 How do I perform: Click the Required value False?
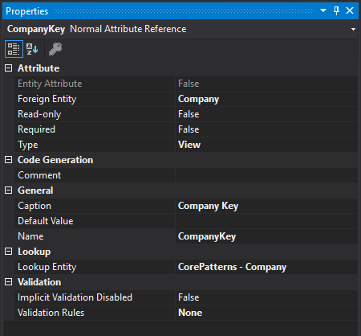tap(189, 129)
